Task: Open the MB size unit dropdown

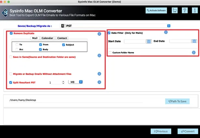Action: 76,82
